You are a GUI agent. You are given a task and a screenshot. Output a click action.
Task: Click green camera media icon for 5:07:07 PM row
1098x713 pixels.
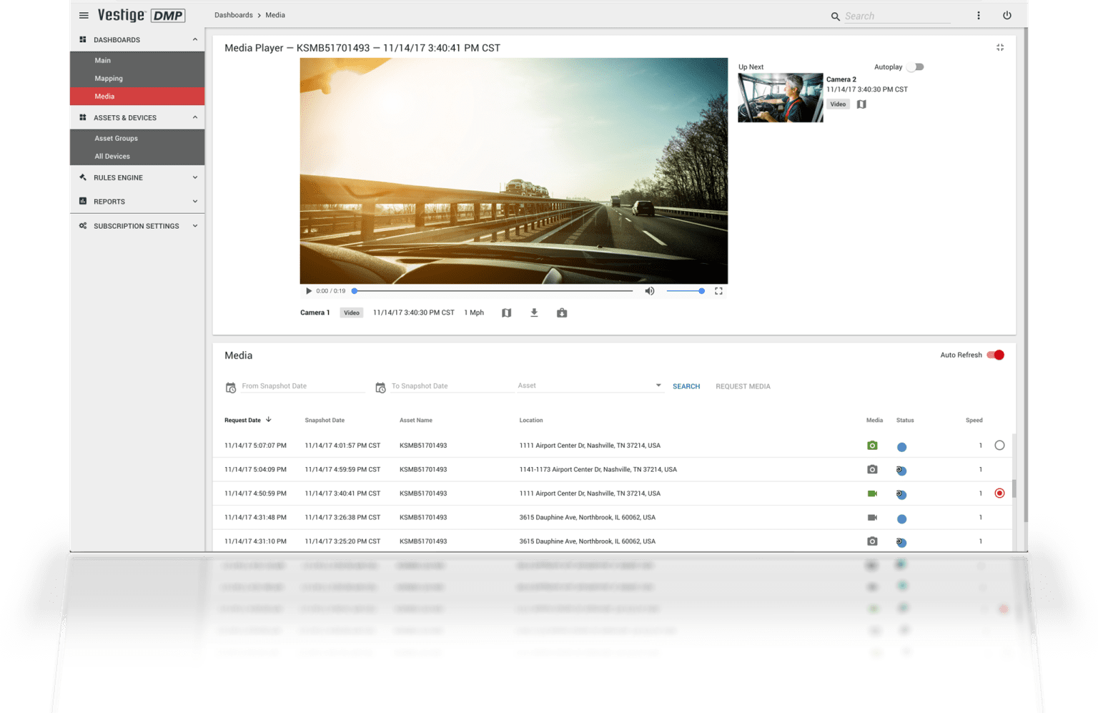click(872, 446)
